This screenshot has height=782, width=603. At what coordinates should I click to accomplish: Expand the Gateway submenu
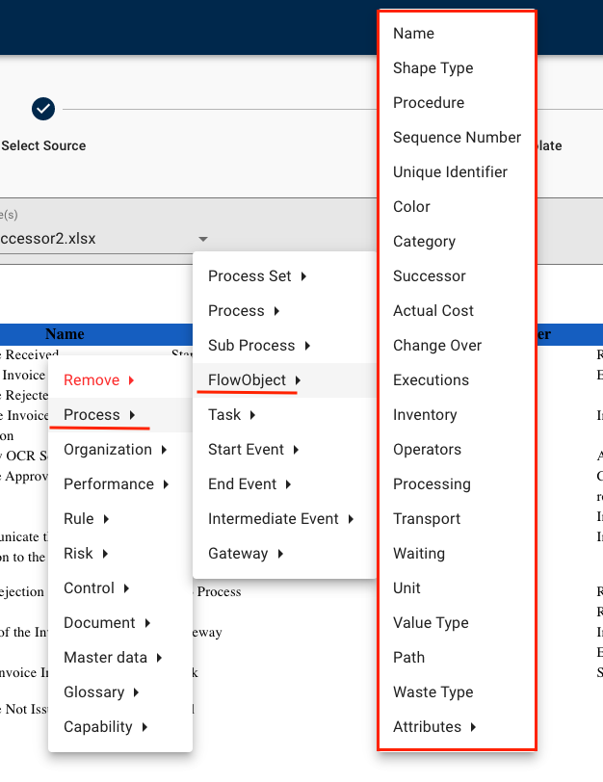(x=245, y=554)
